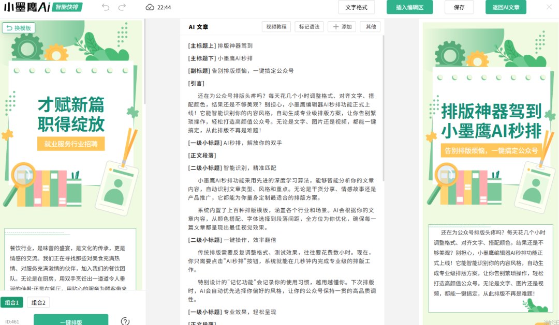Click the ID:461 label

coord(12,321)
